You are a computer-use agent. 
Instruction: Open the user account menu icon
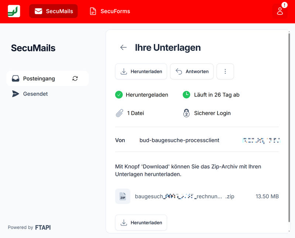tap(280, 11)
